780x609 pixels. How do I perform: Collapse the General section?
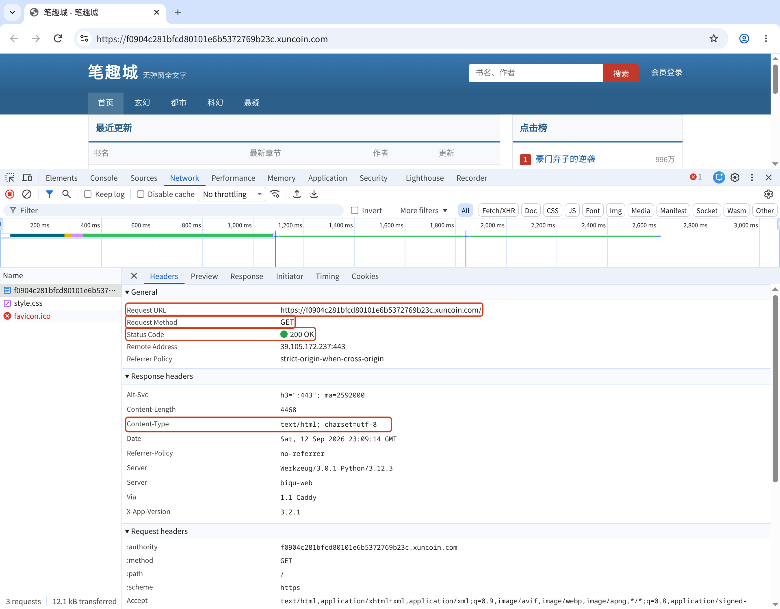click(141, 292)
